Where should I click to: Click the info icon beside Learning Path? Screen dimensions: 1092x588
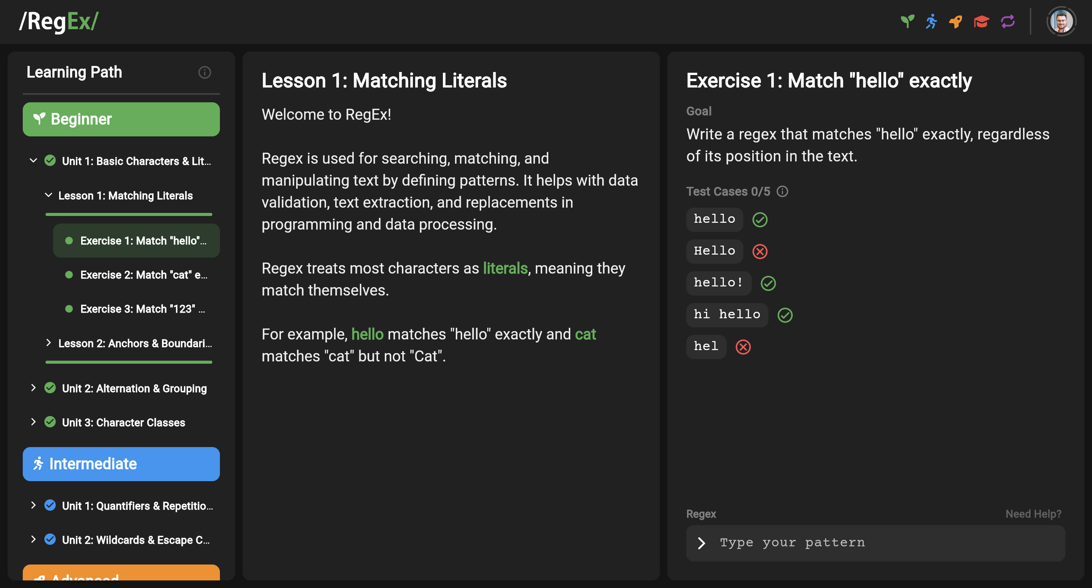205,72
